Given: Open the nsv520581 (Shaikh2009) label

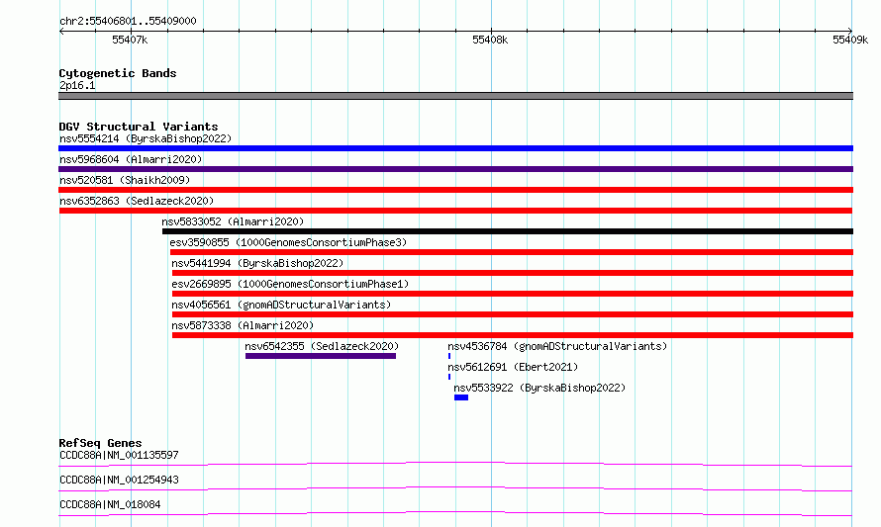Looking at the screenshot, I should tap(125, 180).
